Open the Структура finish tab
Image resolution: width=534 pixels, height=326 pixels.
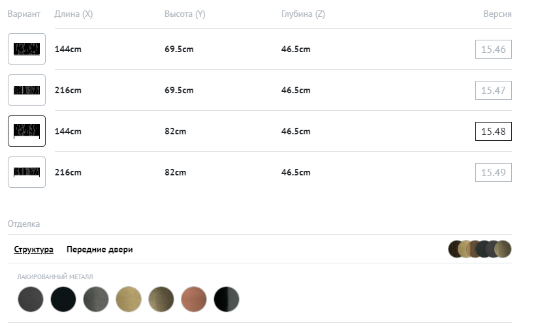click(33, 250)
